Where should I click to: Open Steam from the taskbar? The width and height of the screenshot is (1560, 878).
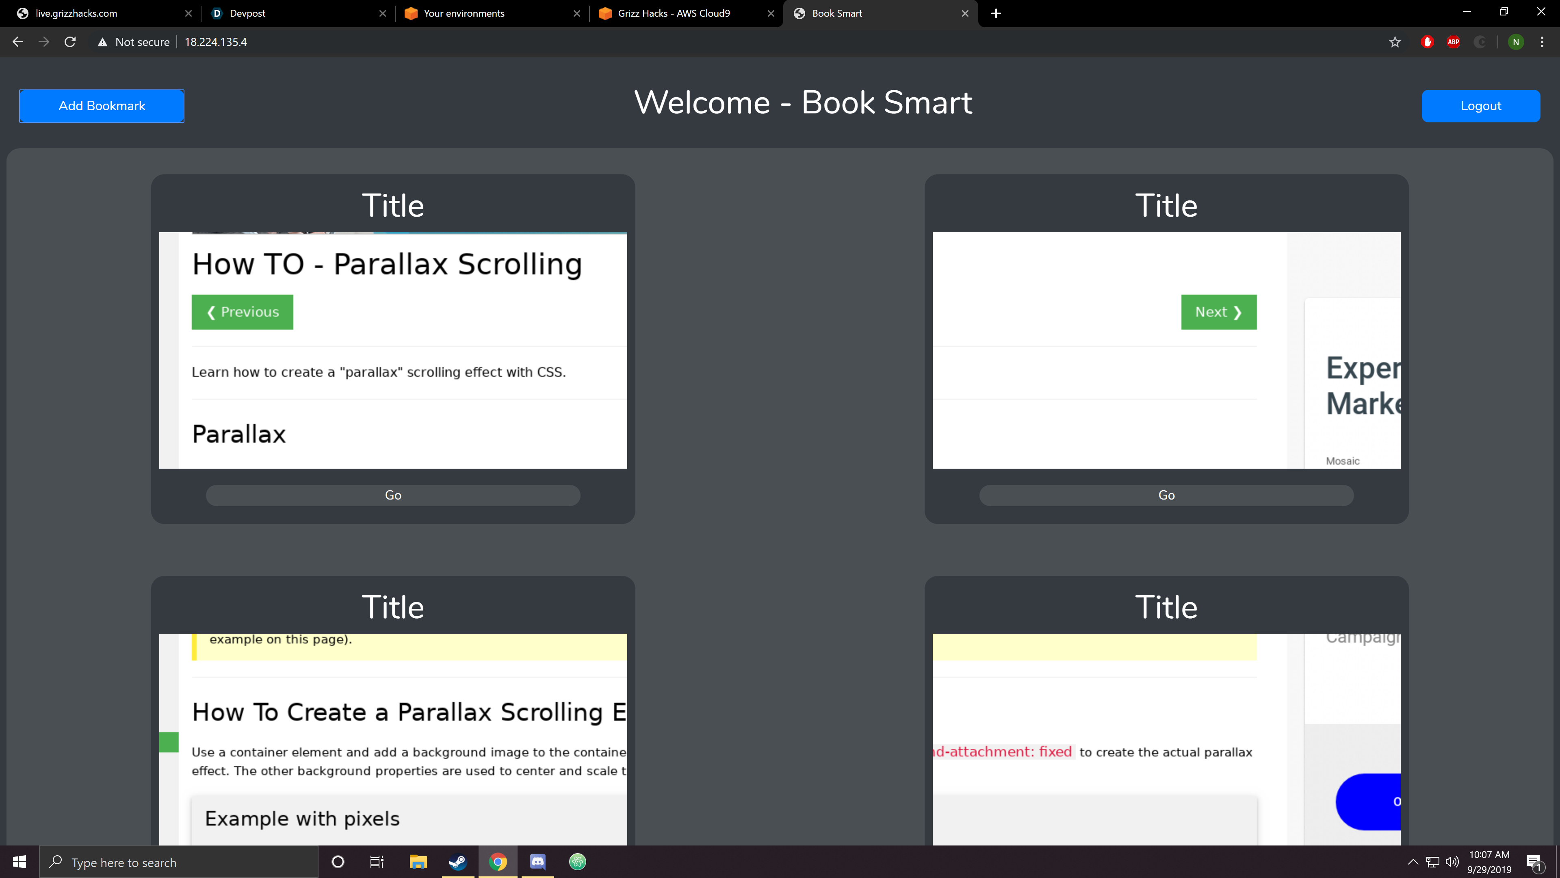coord(457,862)
